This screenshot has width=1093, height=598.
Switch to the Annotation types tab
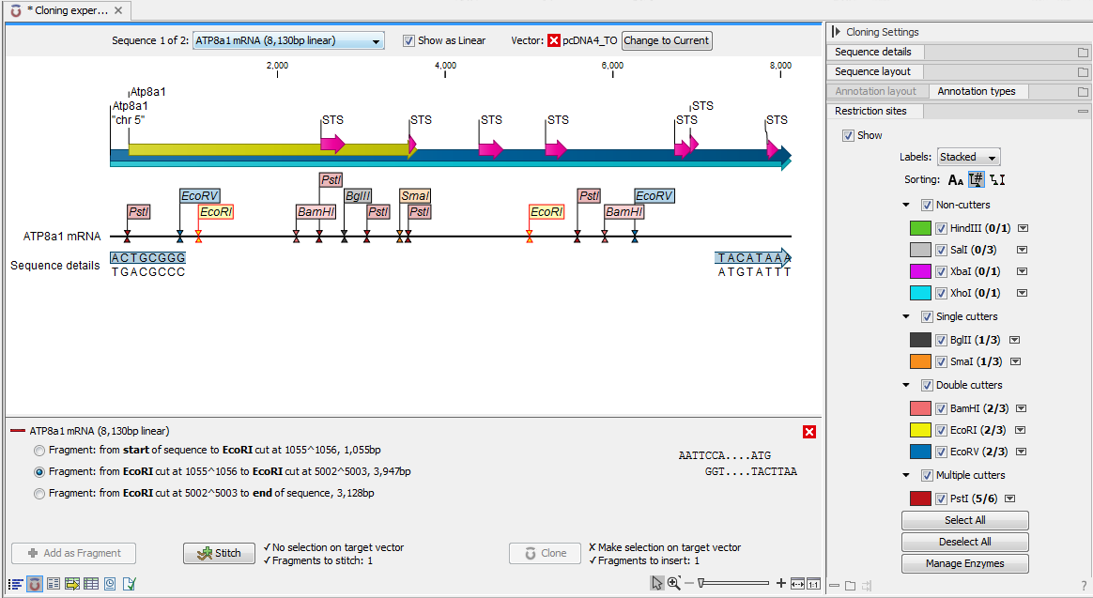[x=976, y=91]
